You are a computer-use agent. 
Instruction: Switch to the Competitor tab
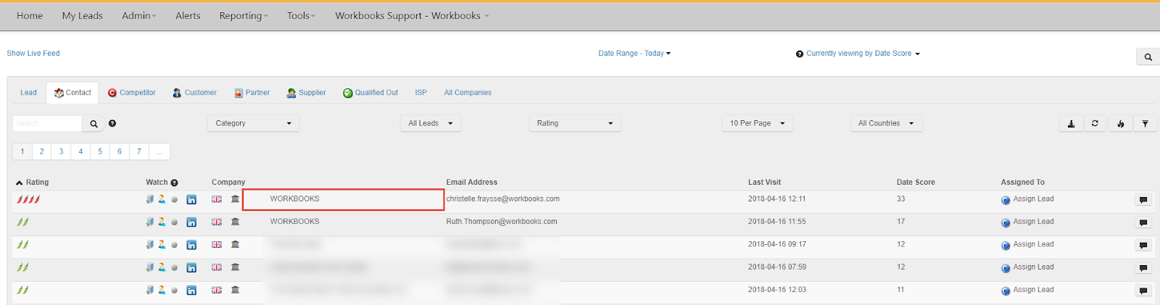click(x=132, y=93)
